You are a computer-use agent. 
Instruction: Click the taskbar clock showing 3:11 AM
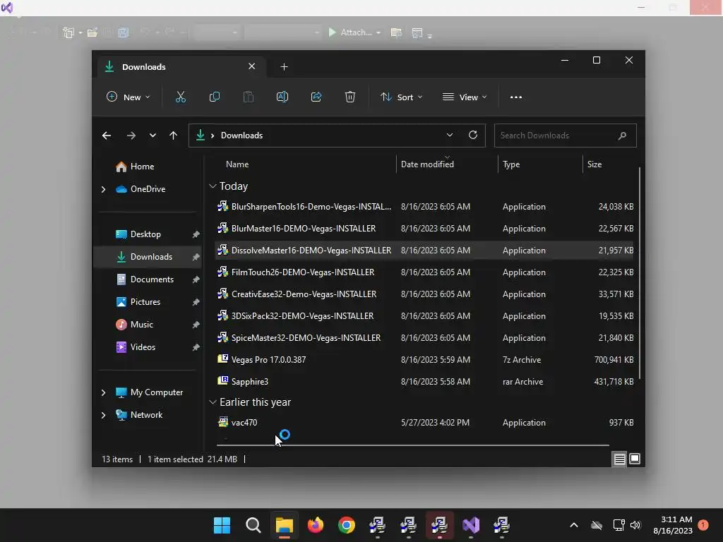pos(673,525)
